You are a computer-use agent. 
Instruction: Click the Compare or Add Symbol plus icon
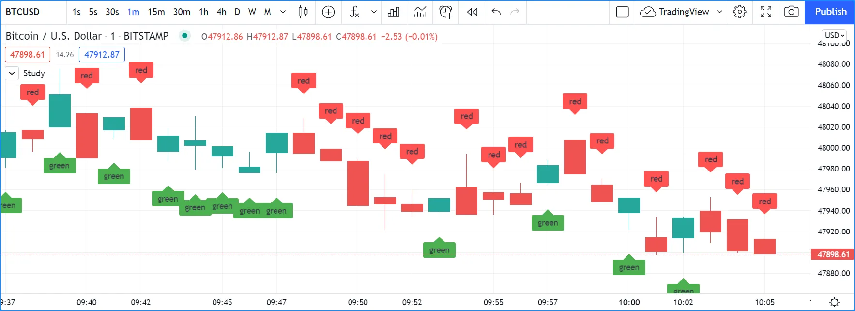328,12
